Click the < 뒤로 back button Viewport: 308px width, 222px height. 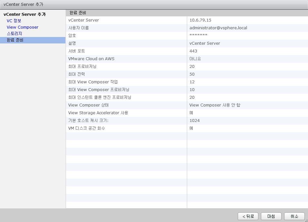(248, 216)
